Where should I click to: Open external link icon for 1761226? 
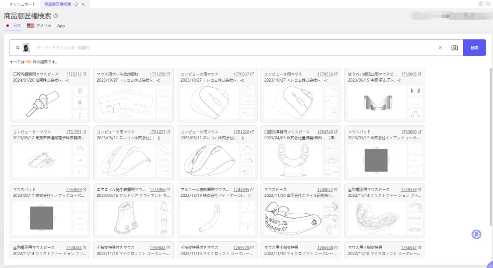click(252, 132)
